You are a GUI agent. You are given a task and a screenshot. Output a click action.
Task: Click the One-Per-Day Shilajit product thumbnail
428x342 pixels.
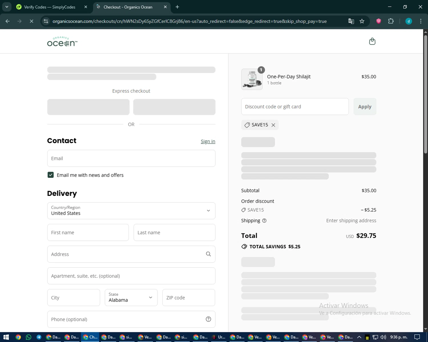coord(252,79)
